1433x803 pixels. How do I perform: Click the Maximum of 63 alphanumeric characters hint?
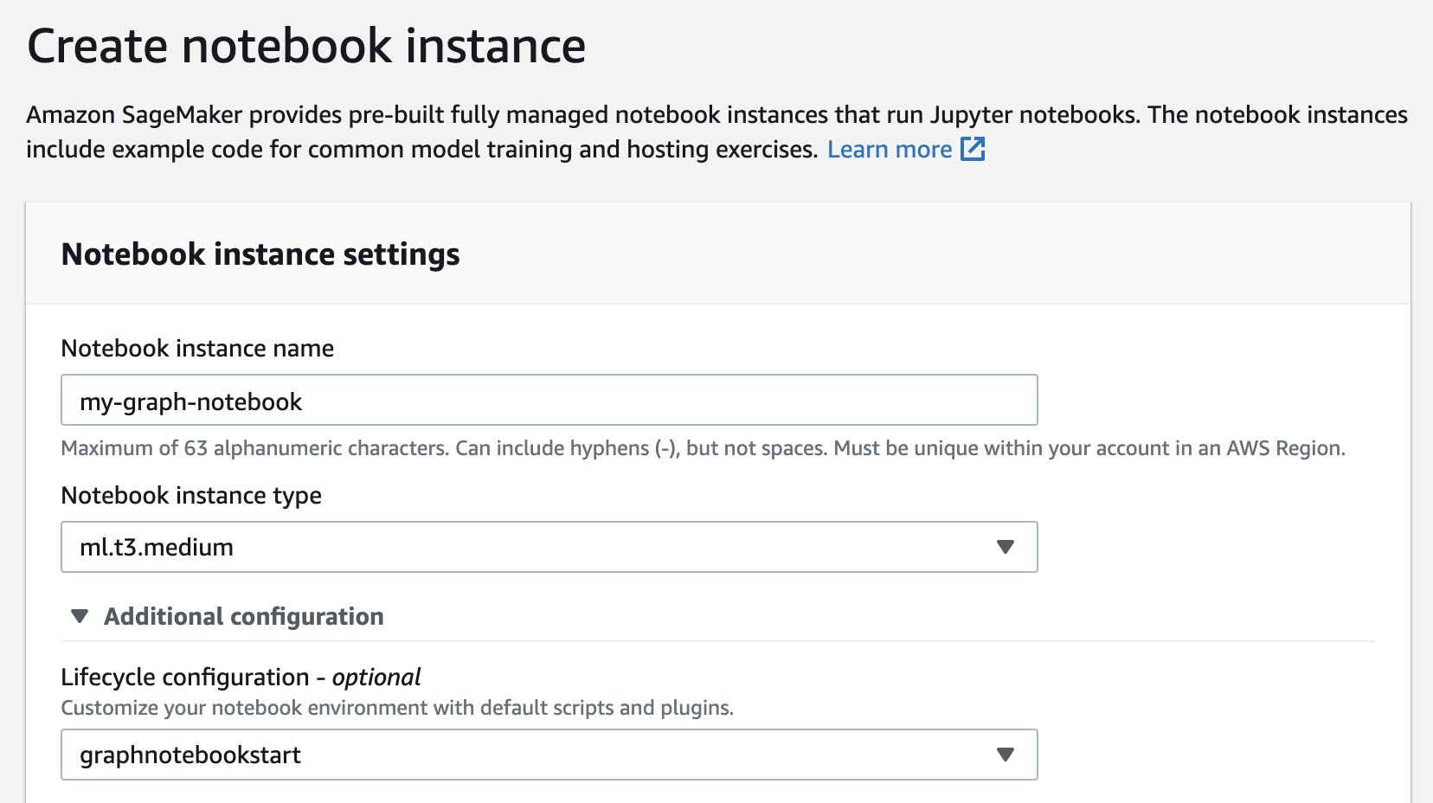coord(703,448)
